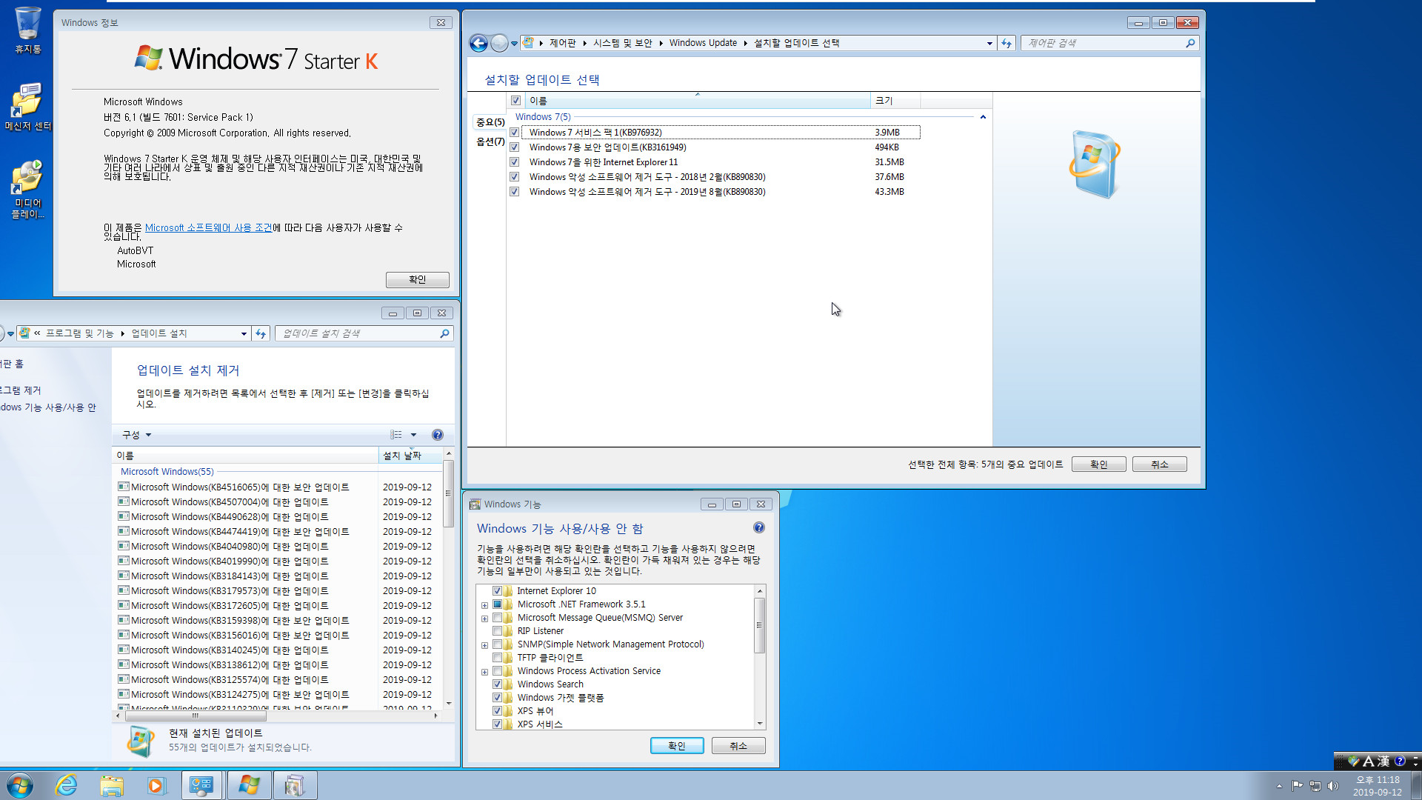This screenshot has height=800, width=1422.
Task: Click 확인 in update selection window
Action: (1098, 464)
